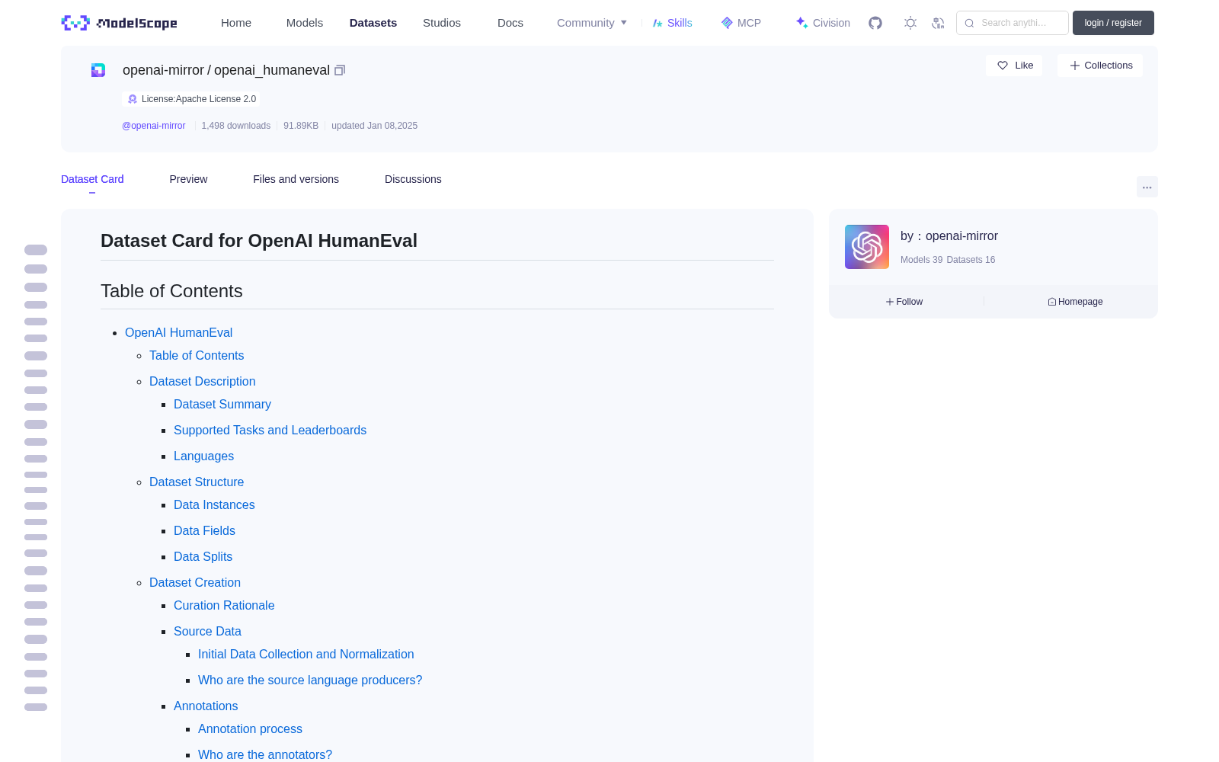Add dataset to Collections
The height and width of the screenshot is (762, 1219).
click(1100, 66)
